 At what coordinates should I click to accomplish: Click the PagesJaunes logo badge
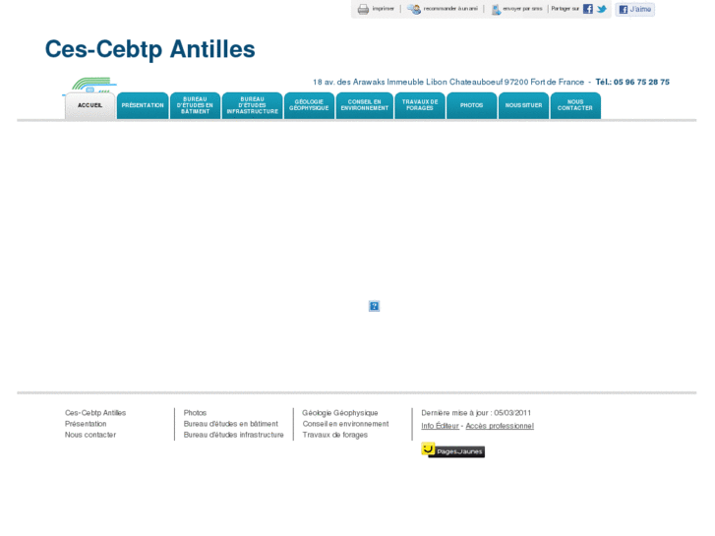[x=452, y=450]
